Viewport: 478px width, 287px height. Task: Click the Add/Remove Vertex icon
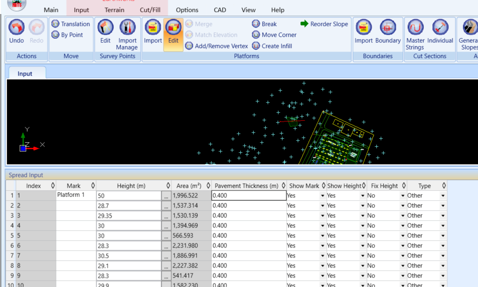tap(189, 46)
